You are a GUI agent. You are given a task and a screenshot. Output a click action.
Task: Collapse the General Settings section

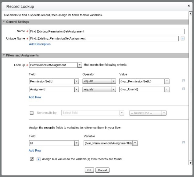[4, 22]
